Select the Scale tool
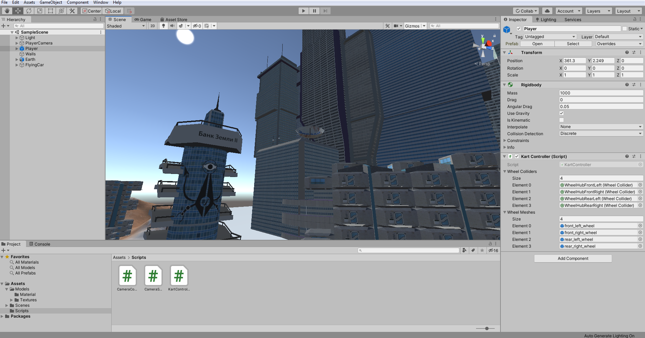 click(x=40, y=11)
